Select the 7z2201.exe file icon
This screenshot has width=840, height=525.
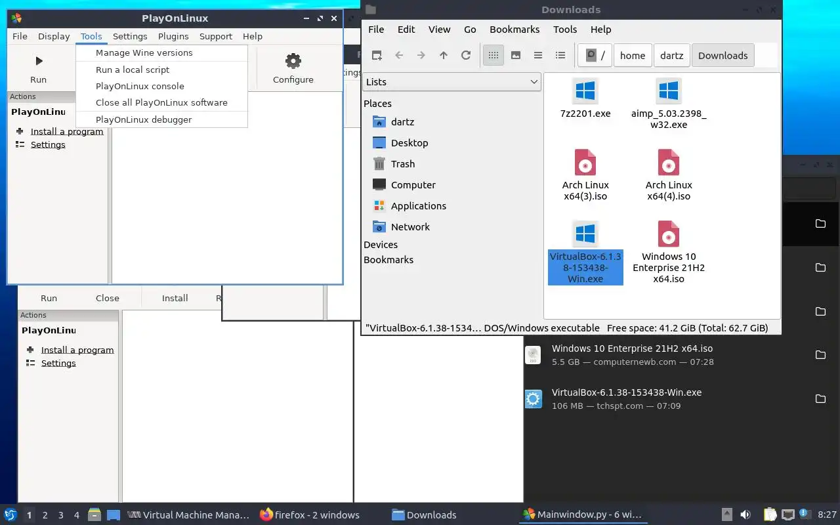[585, 91]
